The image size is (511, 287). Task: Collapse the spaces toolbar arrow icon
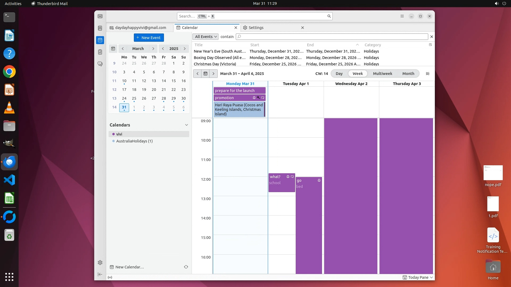click(x=100, y=274)
